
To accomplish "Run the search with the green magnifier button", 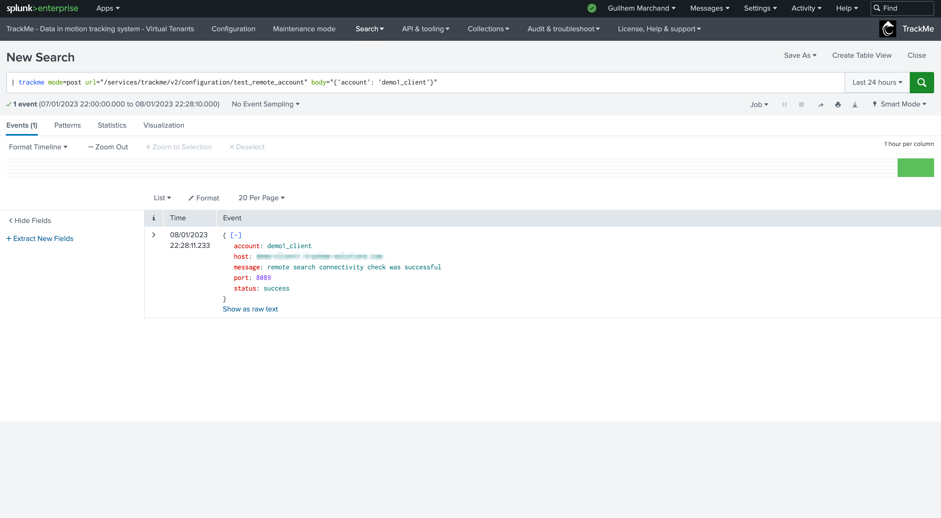I will [x=921, y=83].
